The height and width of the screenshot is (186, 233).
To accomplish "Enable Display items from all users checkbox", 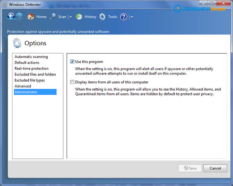I will 72,82.
